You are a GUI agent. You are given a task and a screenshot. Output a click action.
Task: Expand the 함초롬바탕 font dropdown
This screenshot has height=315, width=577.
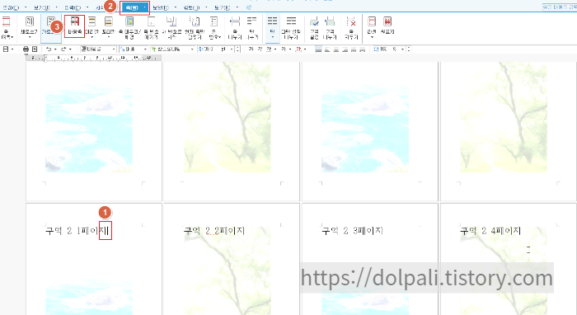pos(192,49)
